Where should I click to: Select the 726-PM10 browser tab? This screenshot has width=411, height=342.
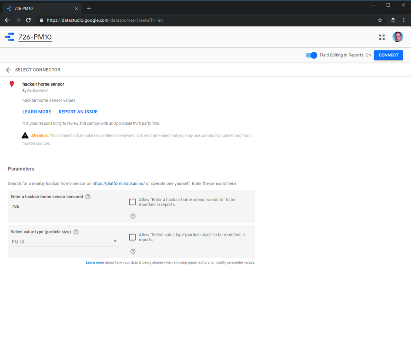coord(42,9)
